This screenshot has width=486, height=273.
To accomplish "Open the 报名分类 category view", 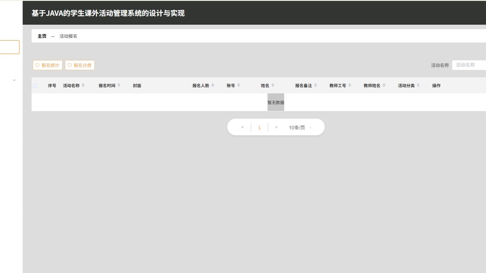I will point(80,65).
